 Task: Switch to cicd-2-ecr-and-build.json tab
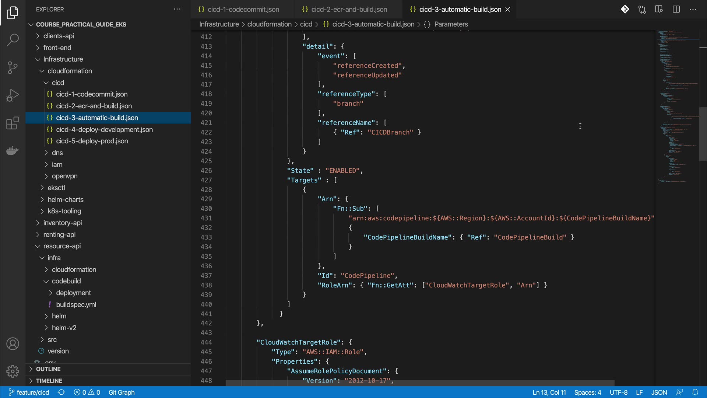click(x=349, y=10)
